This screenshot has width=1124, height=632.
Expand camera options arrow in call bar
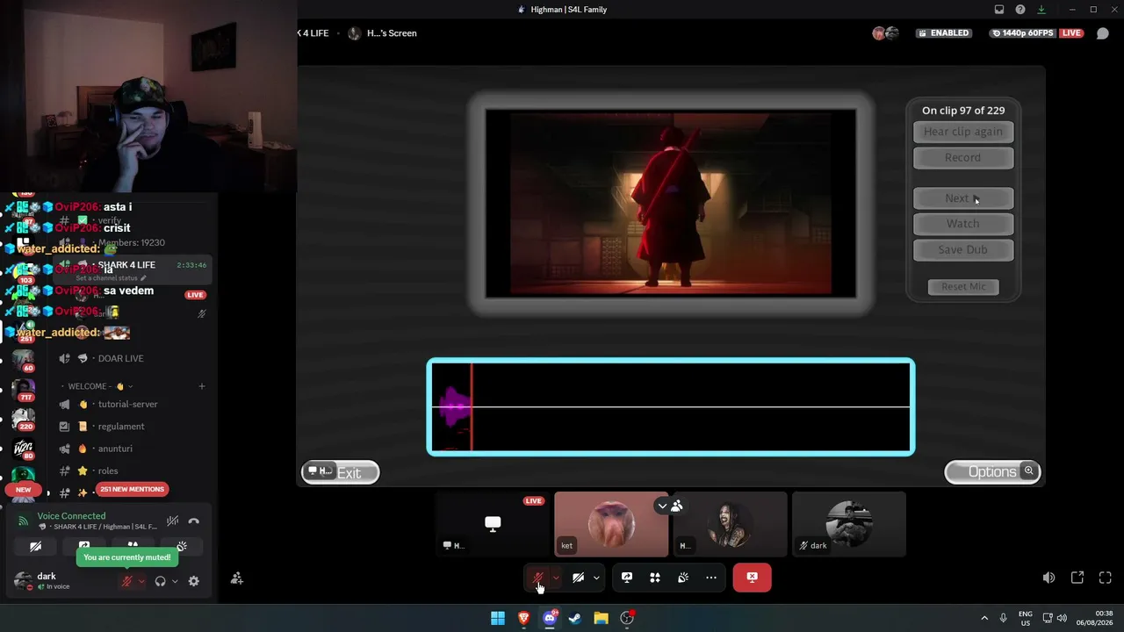pos(596,578)
